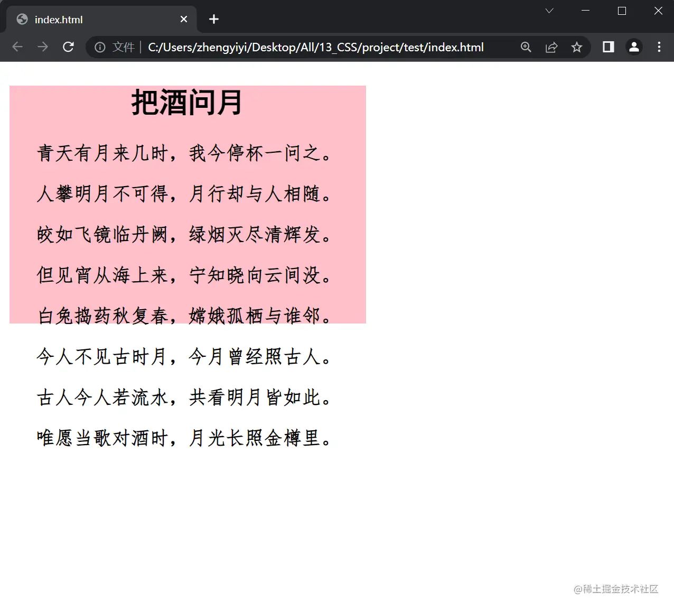
Task: Maximize the browser window
Action: (622, 11)
